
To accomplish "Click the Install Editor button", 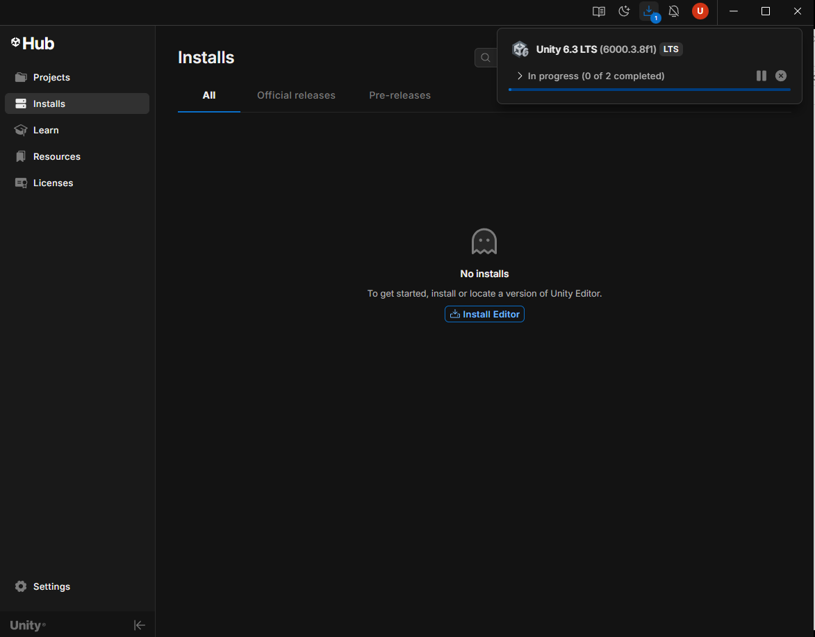I will click(484, 314).
